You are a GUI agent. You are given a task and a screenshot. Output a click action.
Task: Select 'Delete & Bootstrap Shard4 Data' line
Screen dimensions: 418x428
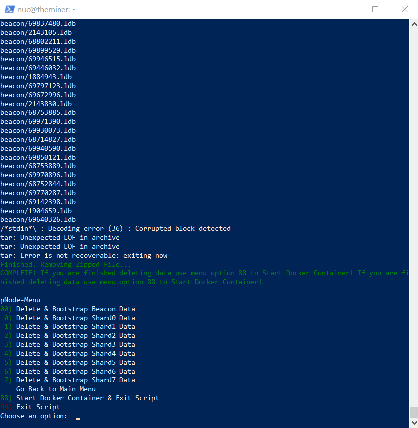70,354
